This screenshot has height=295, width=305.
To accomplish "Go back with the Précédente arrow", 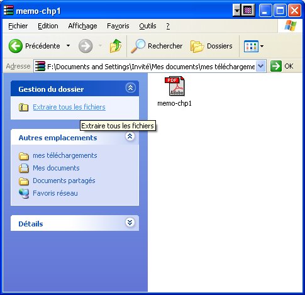I will pyautogui.click(x=16, y=46).
